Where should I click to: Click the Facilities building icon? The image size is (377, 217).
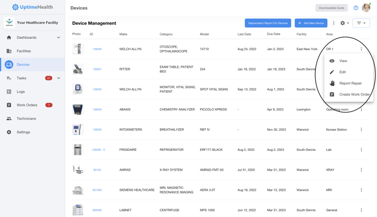[9, 51]
